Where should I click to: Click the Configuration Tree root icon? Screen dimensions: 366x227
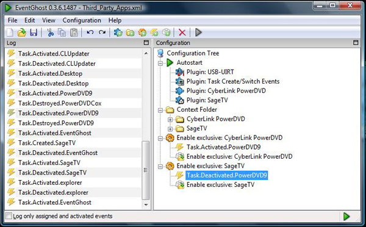tap(160, 53)
